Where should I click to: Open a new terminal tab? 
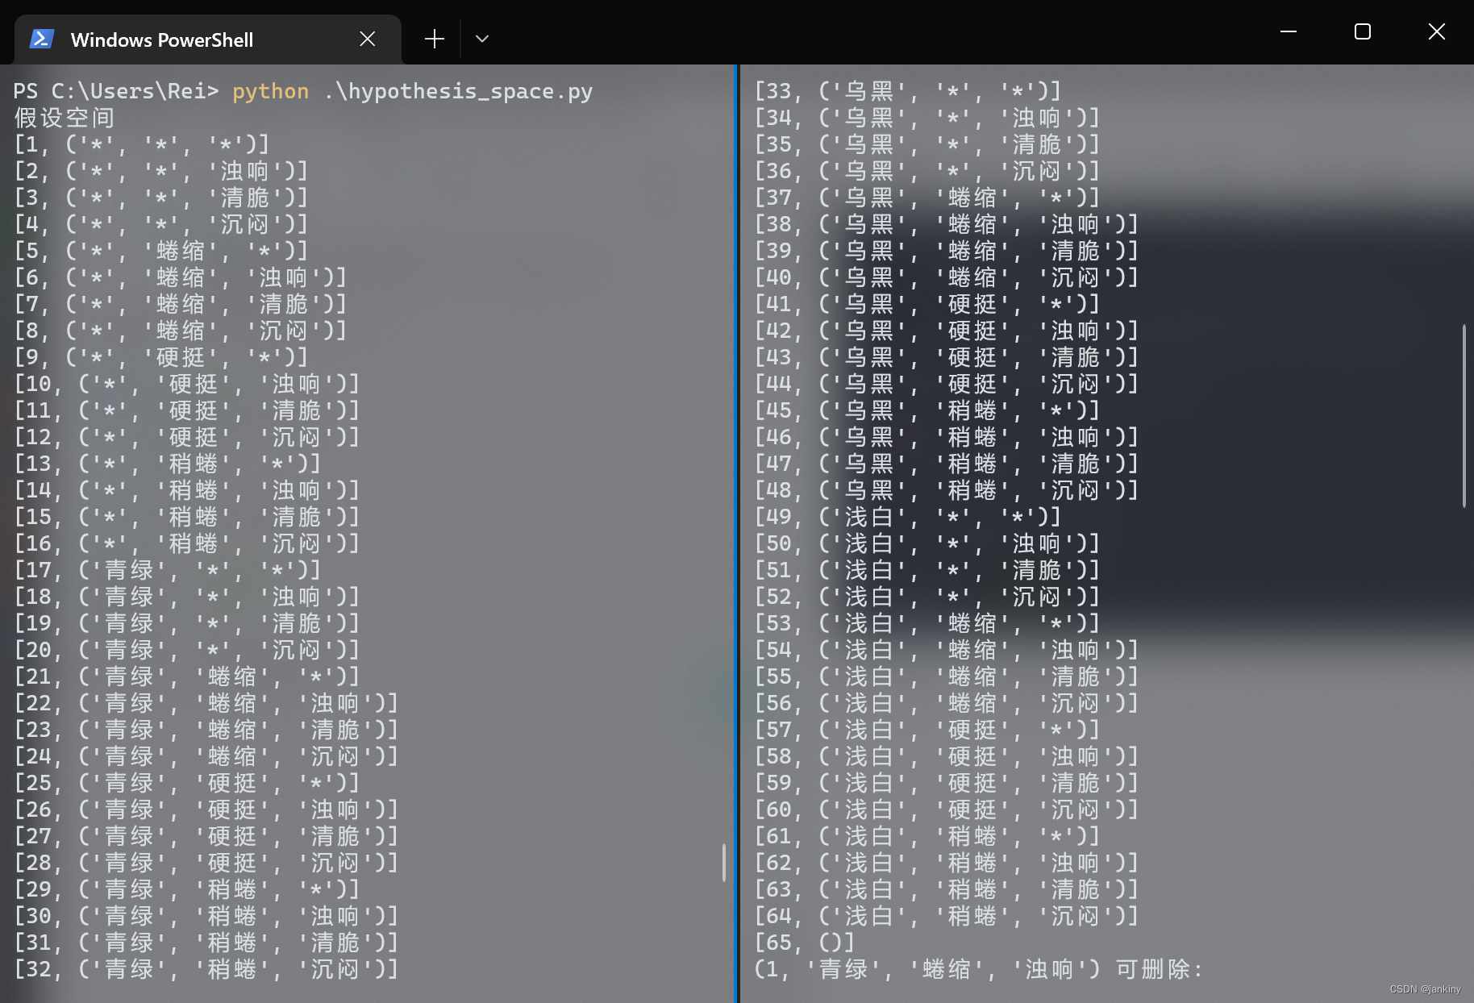coord(435,39)
